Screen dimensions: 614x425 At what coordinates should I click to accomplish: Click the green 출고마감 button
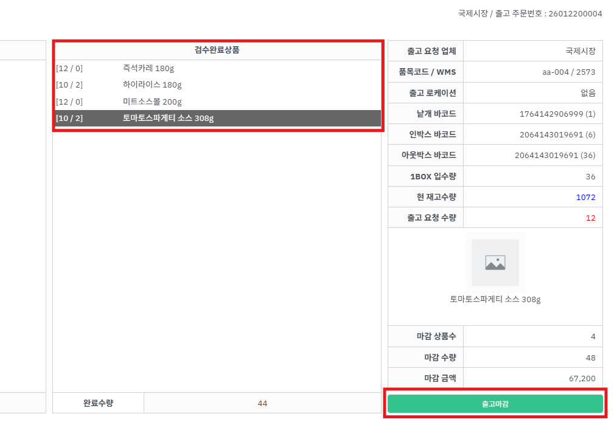tap(495, 404)
